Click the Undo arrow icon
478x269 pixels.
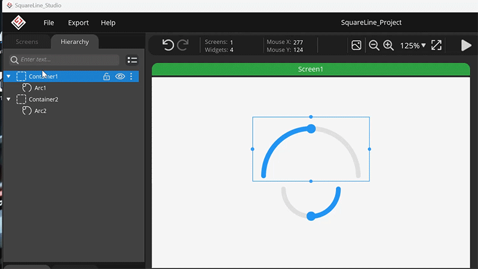tap(168, 45)
